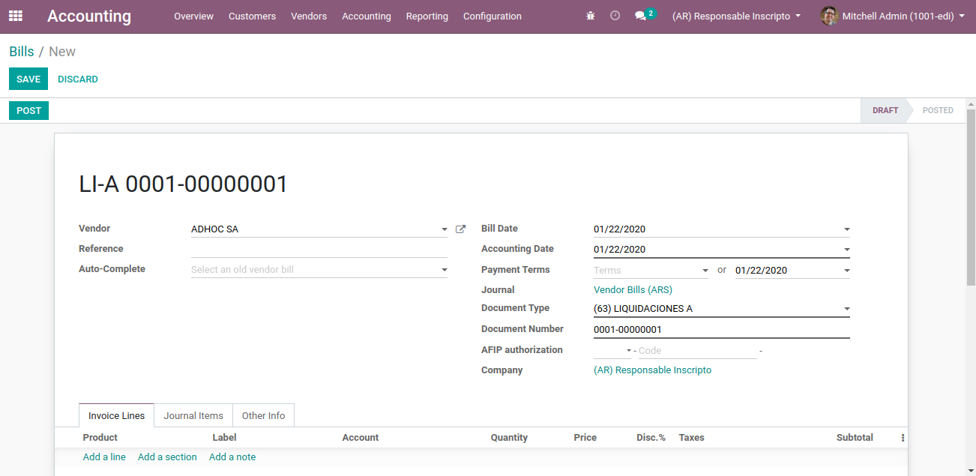Click the DISCARD button
This screenshot has width=976, height=476.
78,79
